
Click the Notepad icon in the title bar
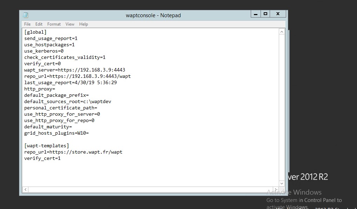26,15
